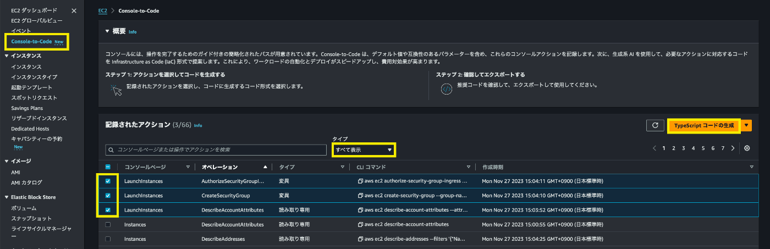This screenshot has width=770, height=249.
Task: Toggle the select-all header checkbox
Action: (108, 167)
